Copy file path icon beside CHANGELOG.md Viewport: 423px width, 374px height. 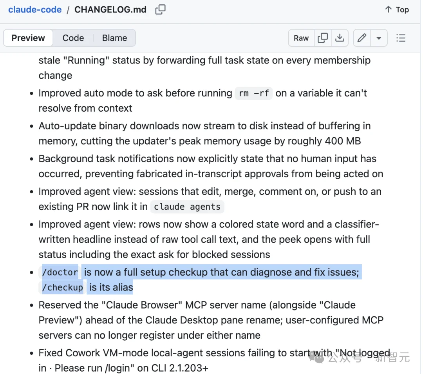tap(160, 9)
